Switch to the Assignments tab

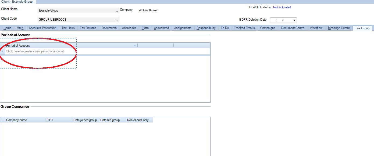click(x=183, y=28)
